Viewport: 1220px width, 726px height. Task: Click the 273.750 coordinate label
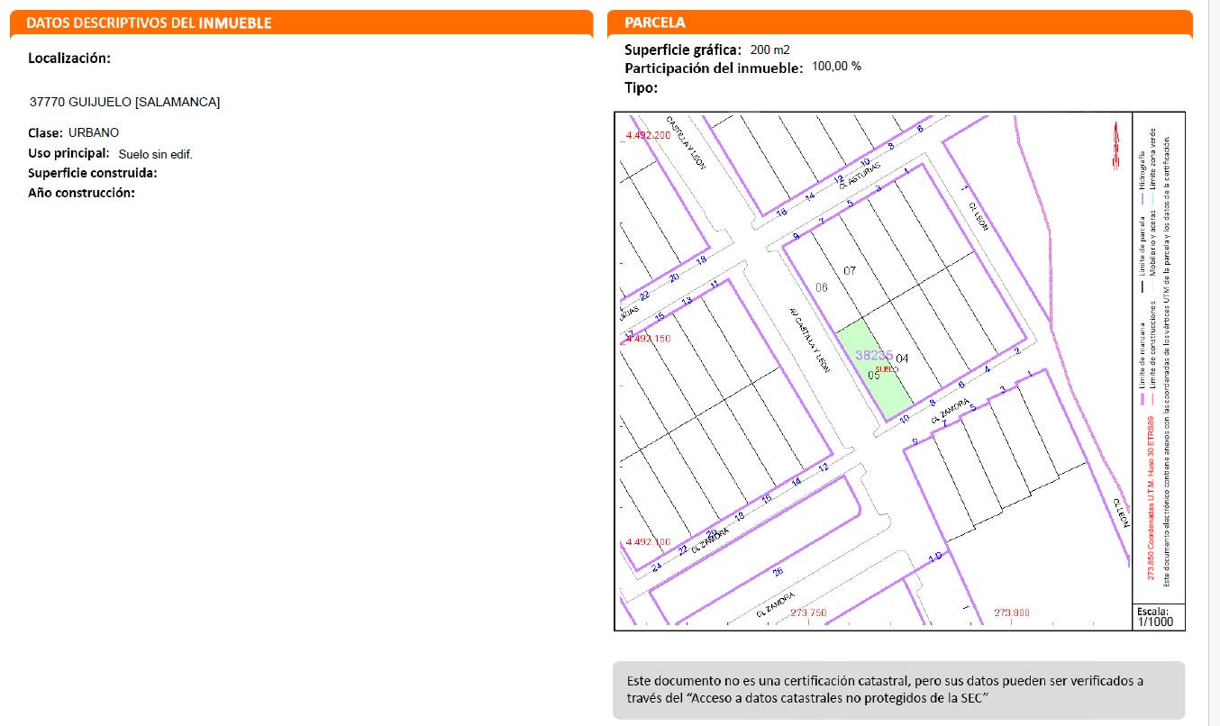point(808,613)
